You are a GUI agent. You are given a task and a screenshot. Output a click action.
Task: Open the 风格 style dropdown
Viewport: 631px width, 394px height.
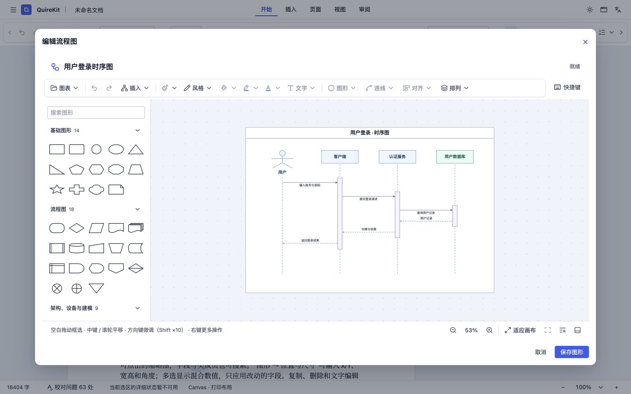click(198, 88)
